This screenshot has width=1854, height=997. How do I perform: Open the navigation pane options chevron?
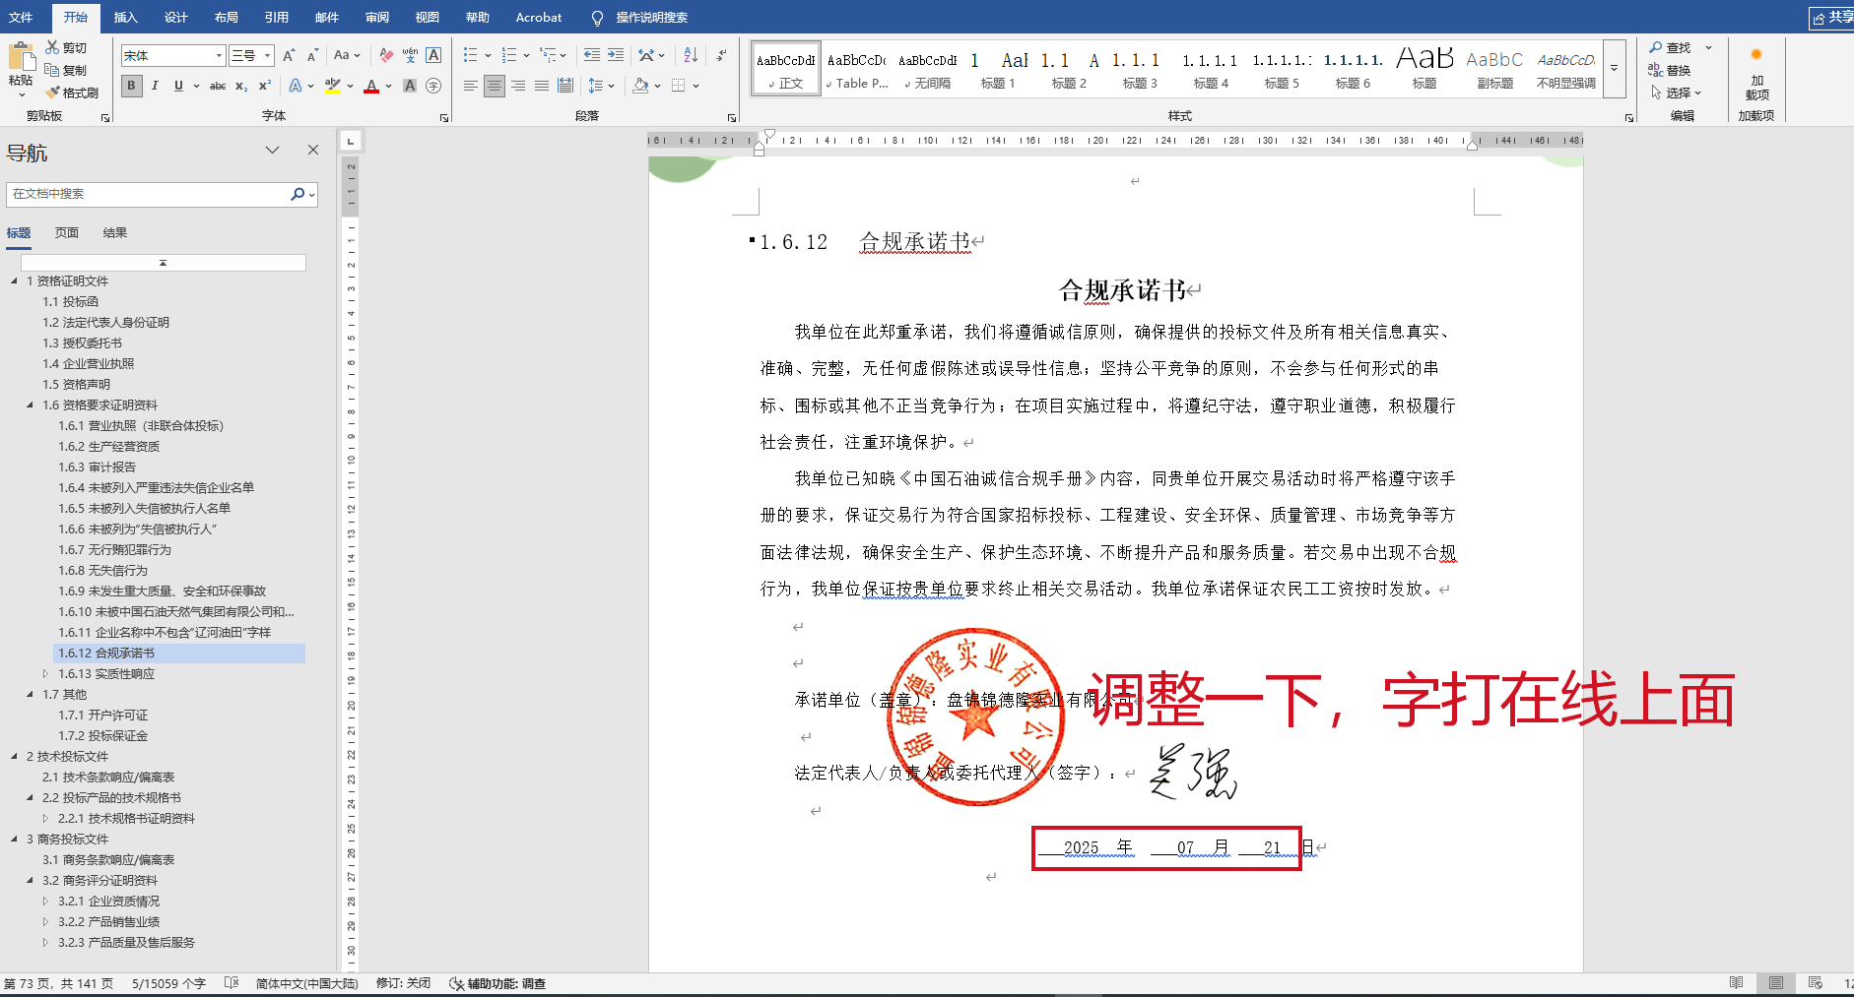[272, 151]
